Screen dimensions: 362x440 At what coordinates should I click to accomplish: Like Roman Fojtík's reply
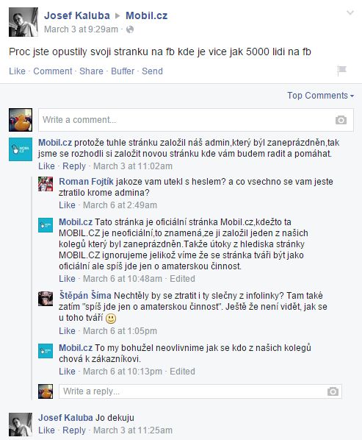[x=67, y=205]
